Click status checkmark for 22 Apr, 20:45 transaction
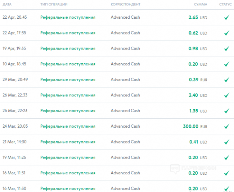234x192 pixels. (x=226, y=17)
